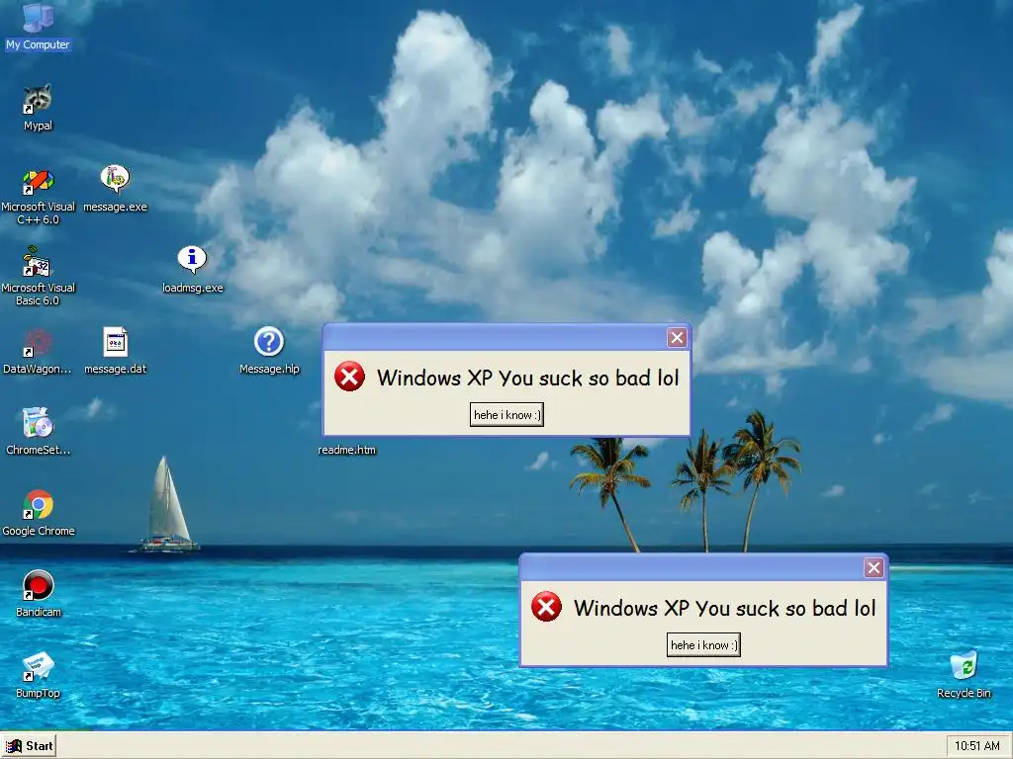Click the red error icon in upper dialog
The image size is (1013, 759).
[x=349, y=377]
